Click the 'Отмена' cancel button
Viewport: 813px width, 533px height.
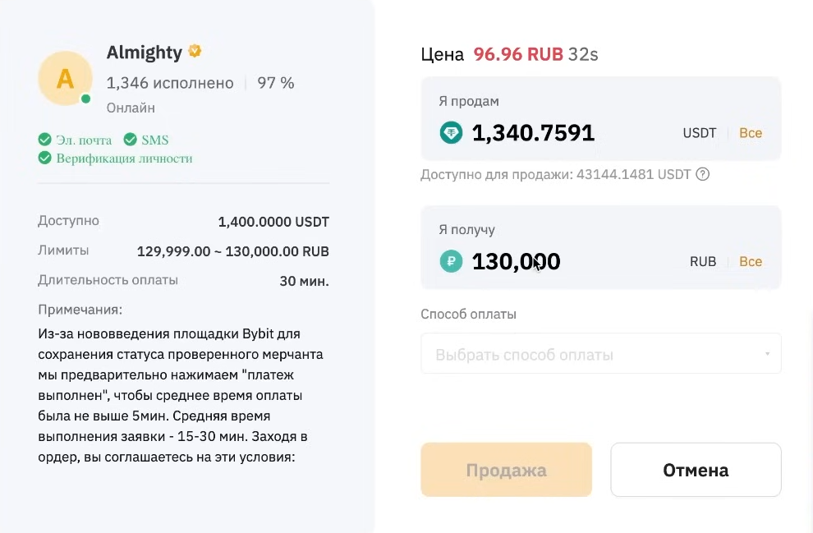tap(696, 470)
